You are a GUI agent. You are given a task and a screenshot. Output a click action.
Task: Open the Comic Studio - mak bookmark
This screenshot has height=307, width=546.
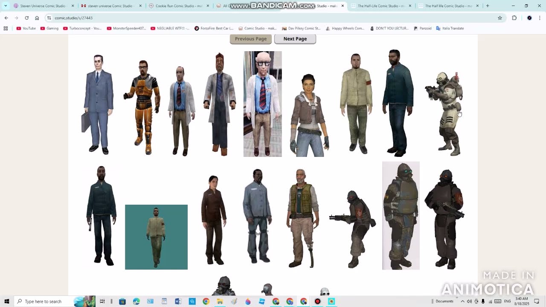258,28
